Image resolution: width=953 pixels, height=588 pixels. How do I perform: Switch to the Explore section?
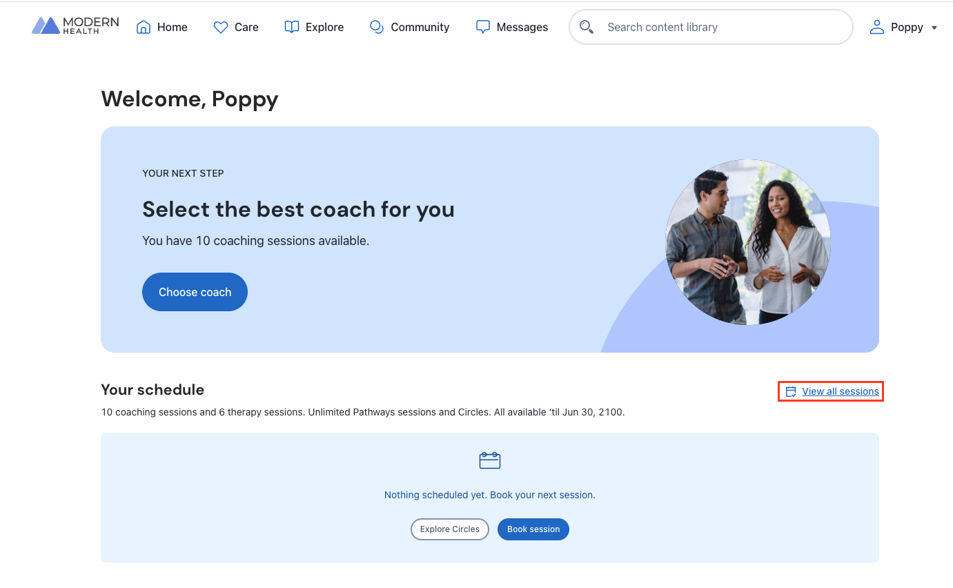324,27
